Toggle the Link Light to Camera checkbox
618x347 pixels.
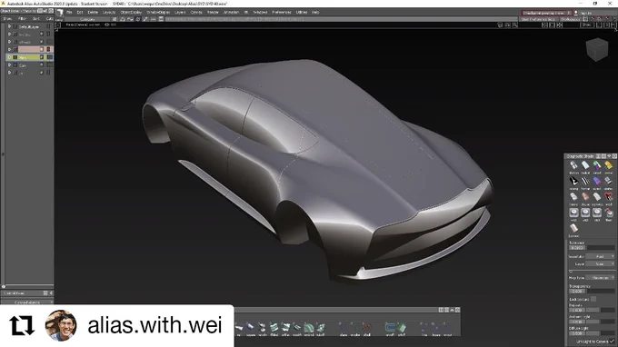(x=612, y=341)
